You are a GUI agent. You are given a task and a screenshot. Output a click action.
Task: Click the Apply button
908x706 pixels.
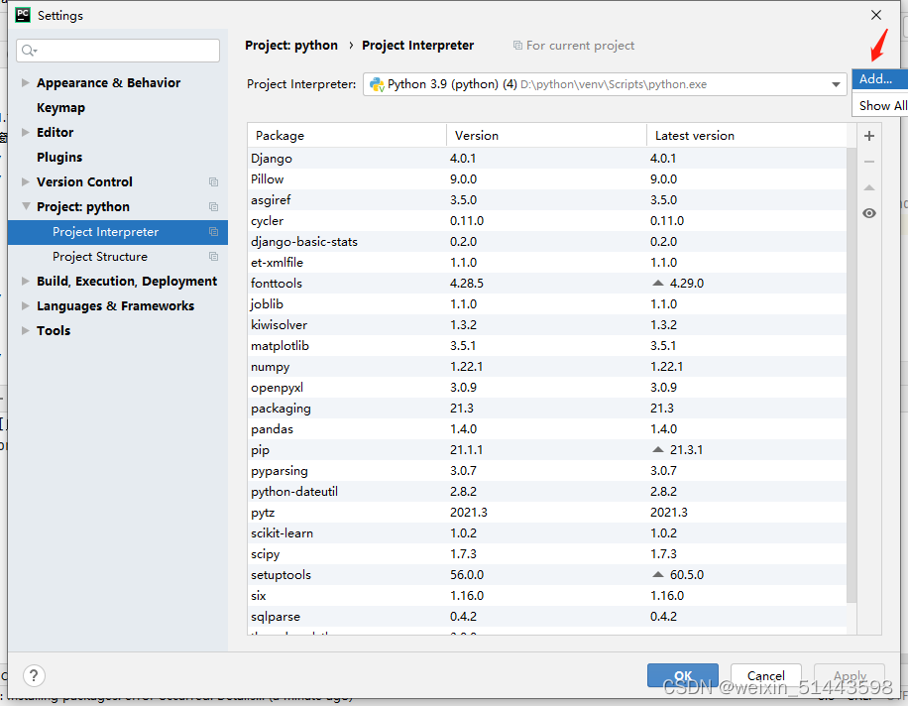click(850, 676)
